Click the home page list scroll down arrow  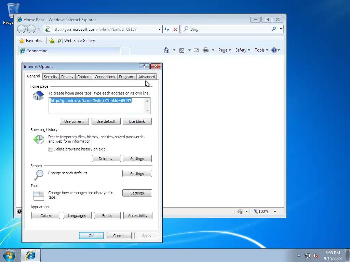coord(147,111)
